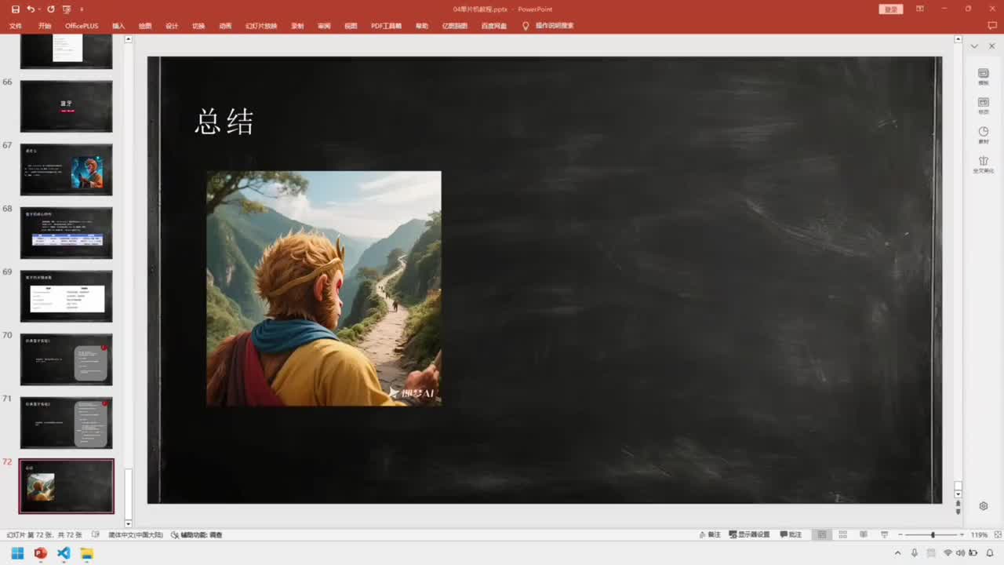Open the 帮助 (Help) tab
The width and height of the screenshot is (1004, 565).
click(422, 26)
